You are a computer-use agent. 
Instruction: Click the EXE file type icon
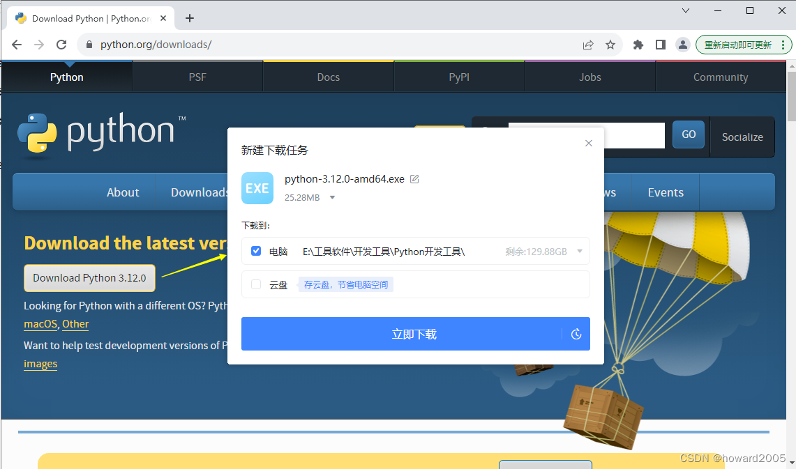click(257, 188)
